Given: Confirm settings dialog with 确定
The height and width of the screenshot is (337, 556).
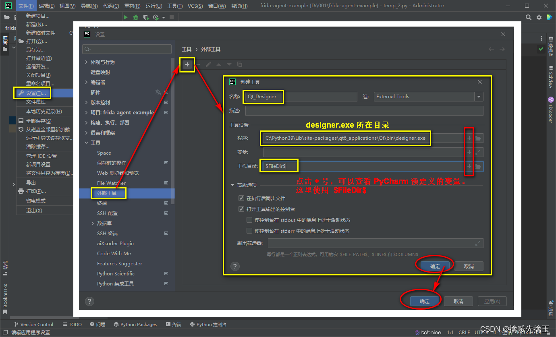Looking at the screenshot, I should pyautogui.click(x=425, y=301).
